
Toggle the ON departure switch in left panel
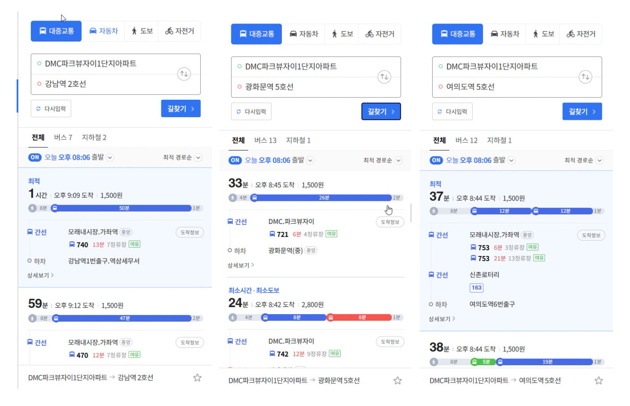click(35, 157)
